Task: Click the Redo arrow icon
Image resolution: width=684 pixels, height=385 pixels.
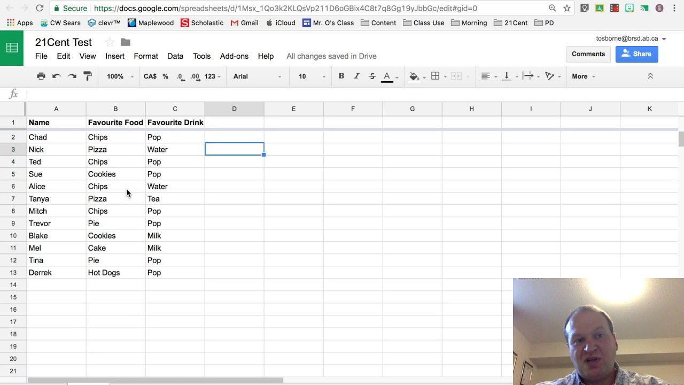Action: 72,76
